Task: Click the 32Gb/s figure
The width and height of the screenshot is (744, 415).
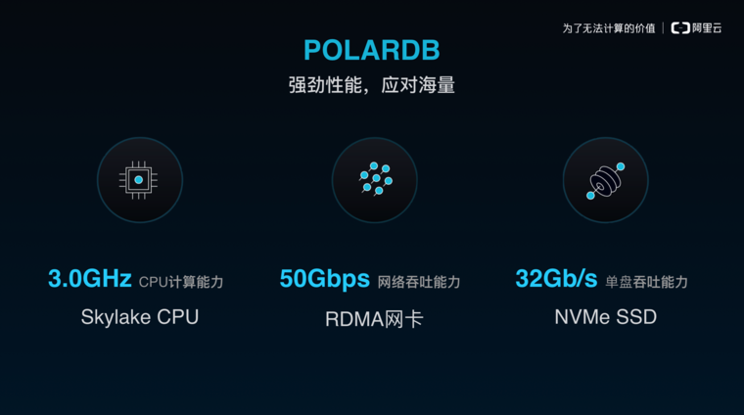Action: 556,279
